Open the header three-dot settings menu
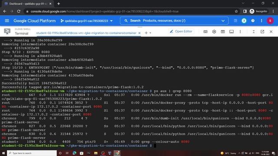Viewport: 278px width, 156px height. coord(261,21)
